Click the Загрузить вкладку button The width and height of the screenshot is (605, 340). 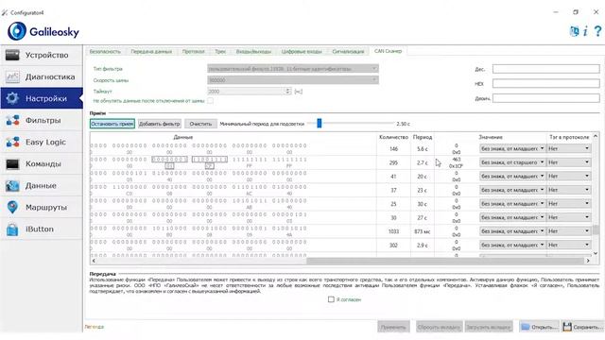point(489,327)
